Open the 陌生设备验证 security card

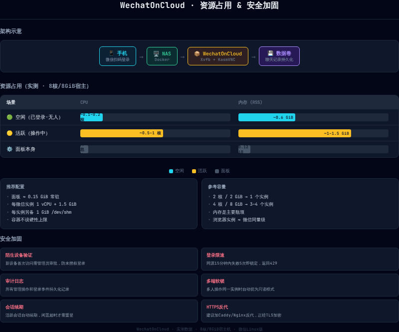point(99,259)
